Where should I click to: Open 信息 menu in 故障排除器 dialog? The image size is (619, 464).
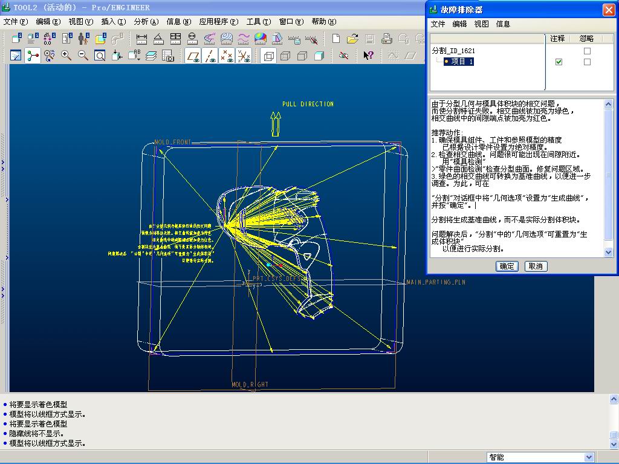click(503, 24)
